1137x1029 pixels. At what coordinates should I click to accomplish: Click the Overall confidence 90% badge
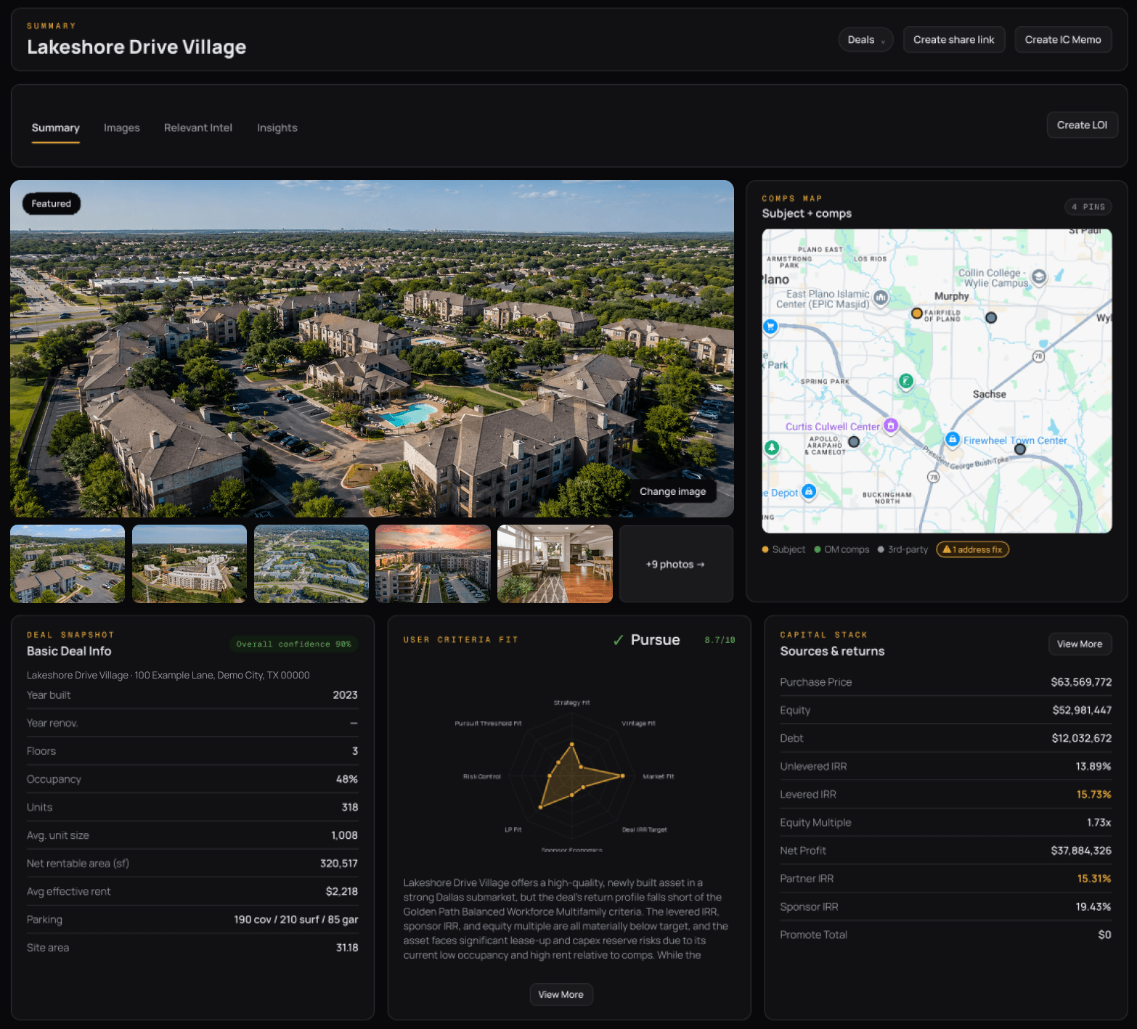(294, 644)
